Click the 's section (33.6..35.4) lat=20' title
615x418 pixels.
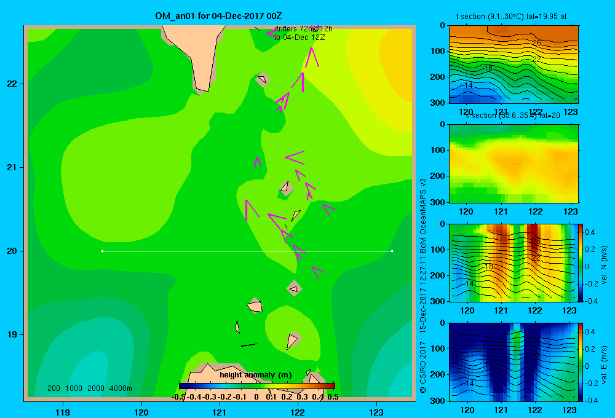coord(512,116)
